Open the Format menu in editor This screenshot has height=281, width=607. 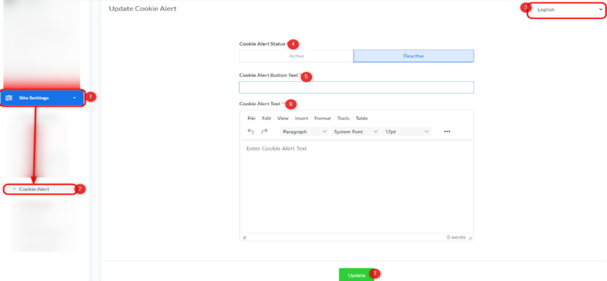click(x=322, y=118)
